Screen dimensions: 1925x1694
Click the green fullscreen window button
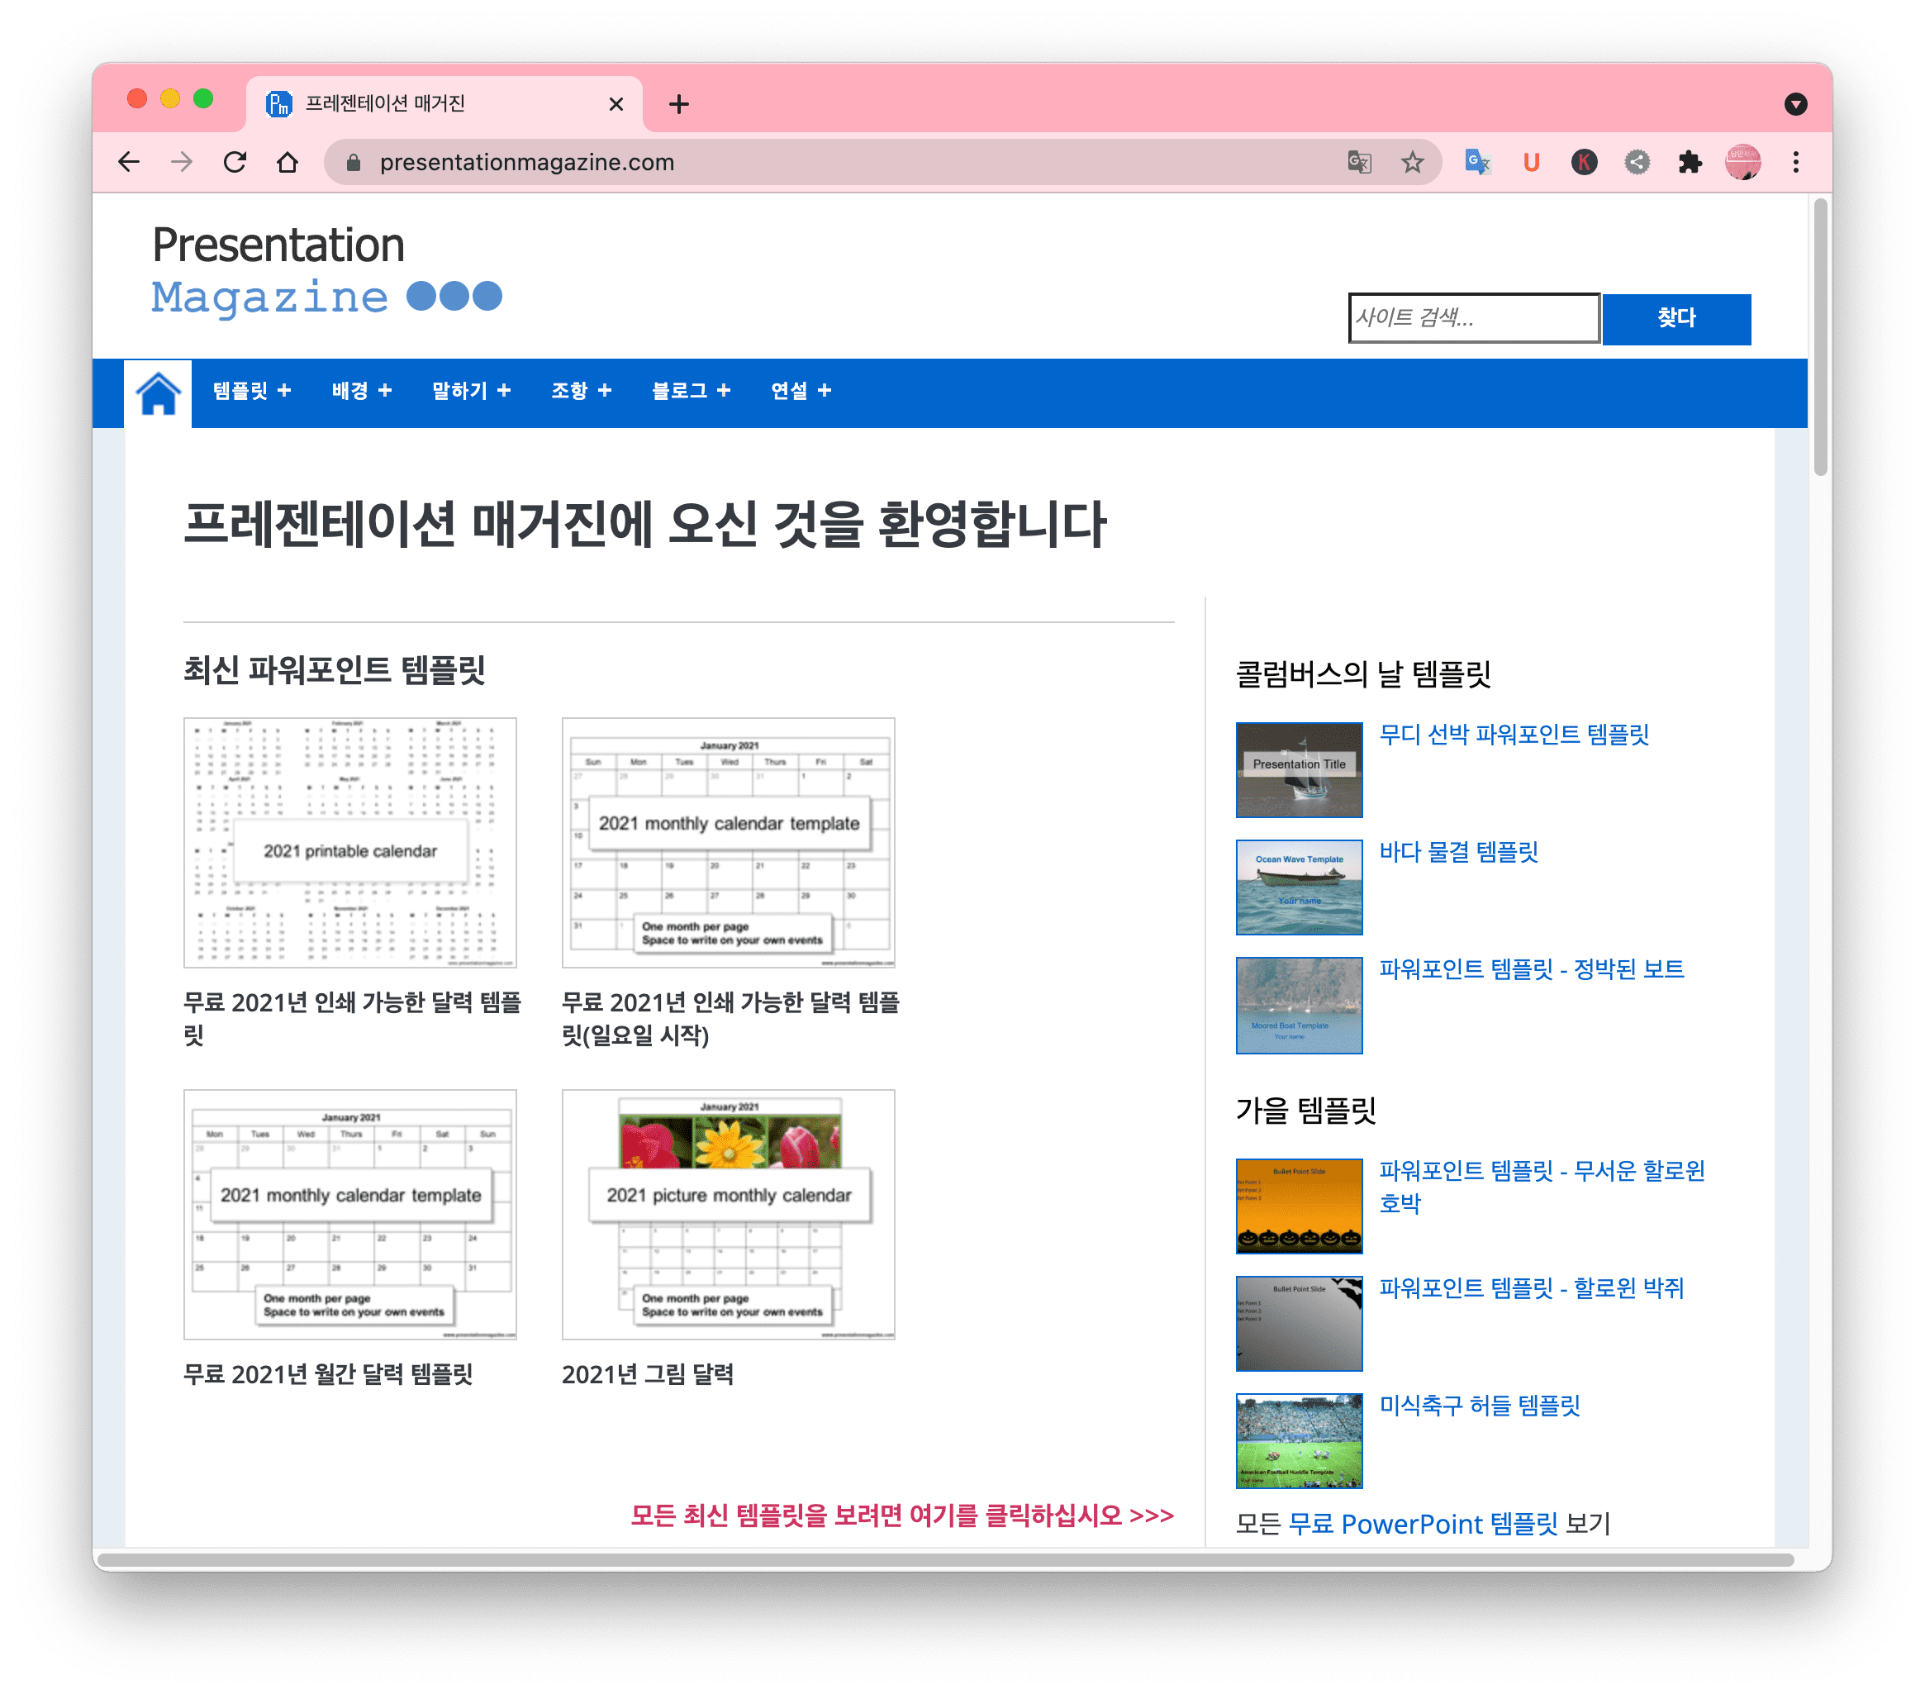tap(203, 99)
